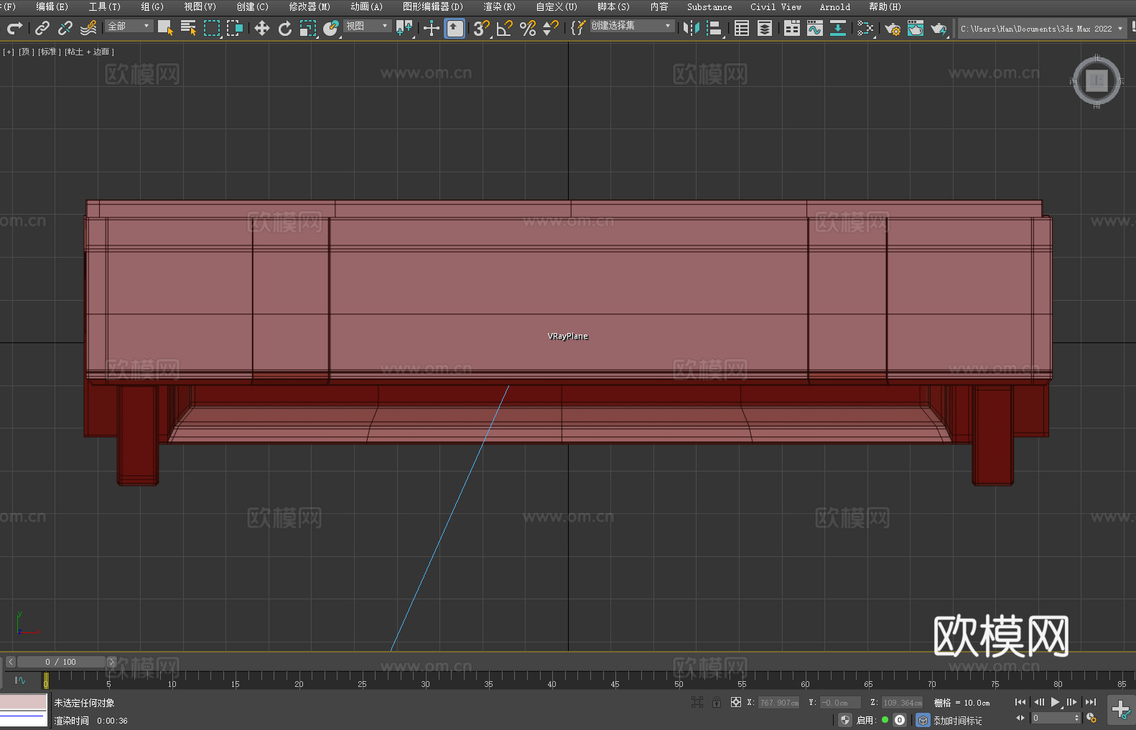Toggle Isolate Selection icon
Screen dimensions: 1136x730
point(697,702)
